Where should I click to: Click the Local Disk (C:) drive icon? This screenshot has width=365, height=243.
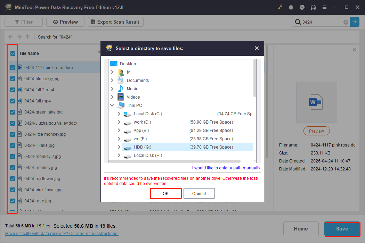click(127, 114)
